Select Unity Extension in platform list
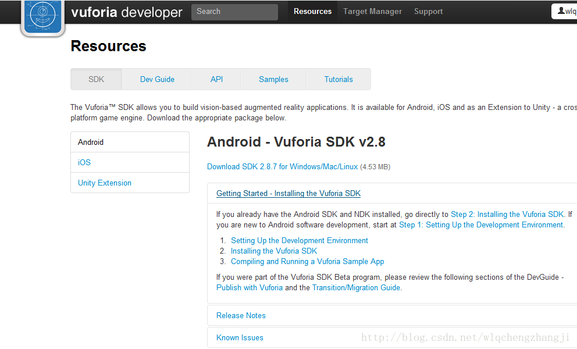 point(130,183)
